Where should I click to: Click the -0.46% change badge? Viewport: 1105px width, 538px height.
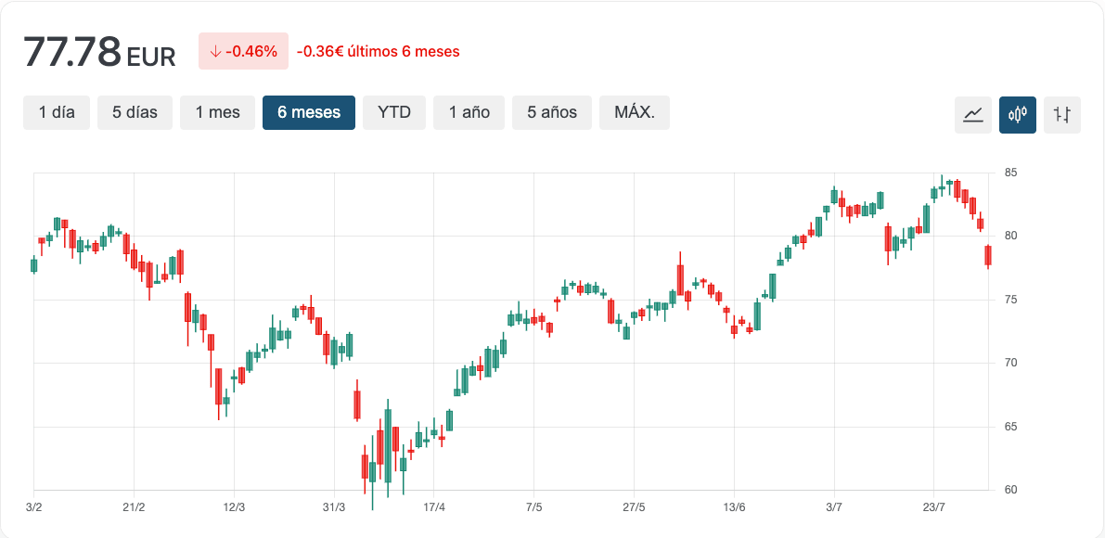click(x=243, y=51)
